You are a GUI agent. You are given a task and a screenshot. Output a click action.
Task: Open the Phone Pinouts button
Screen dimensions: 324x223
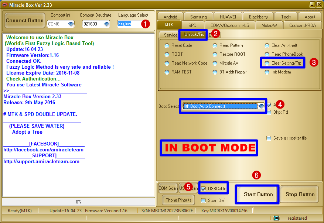tap(178, 200)
